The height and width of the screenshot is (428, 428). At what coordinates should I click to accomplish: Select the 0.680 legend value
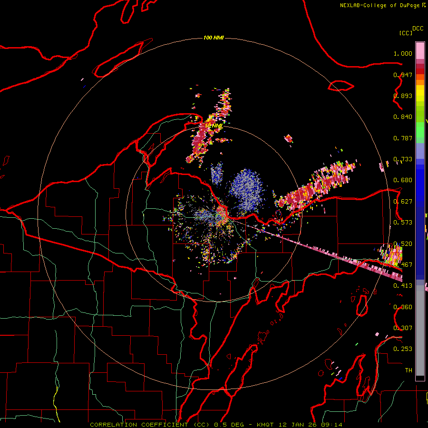coord(403,180)
